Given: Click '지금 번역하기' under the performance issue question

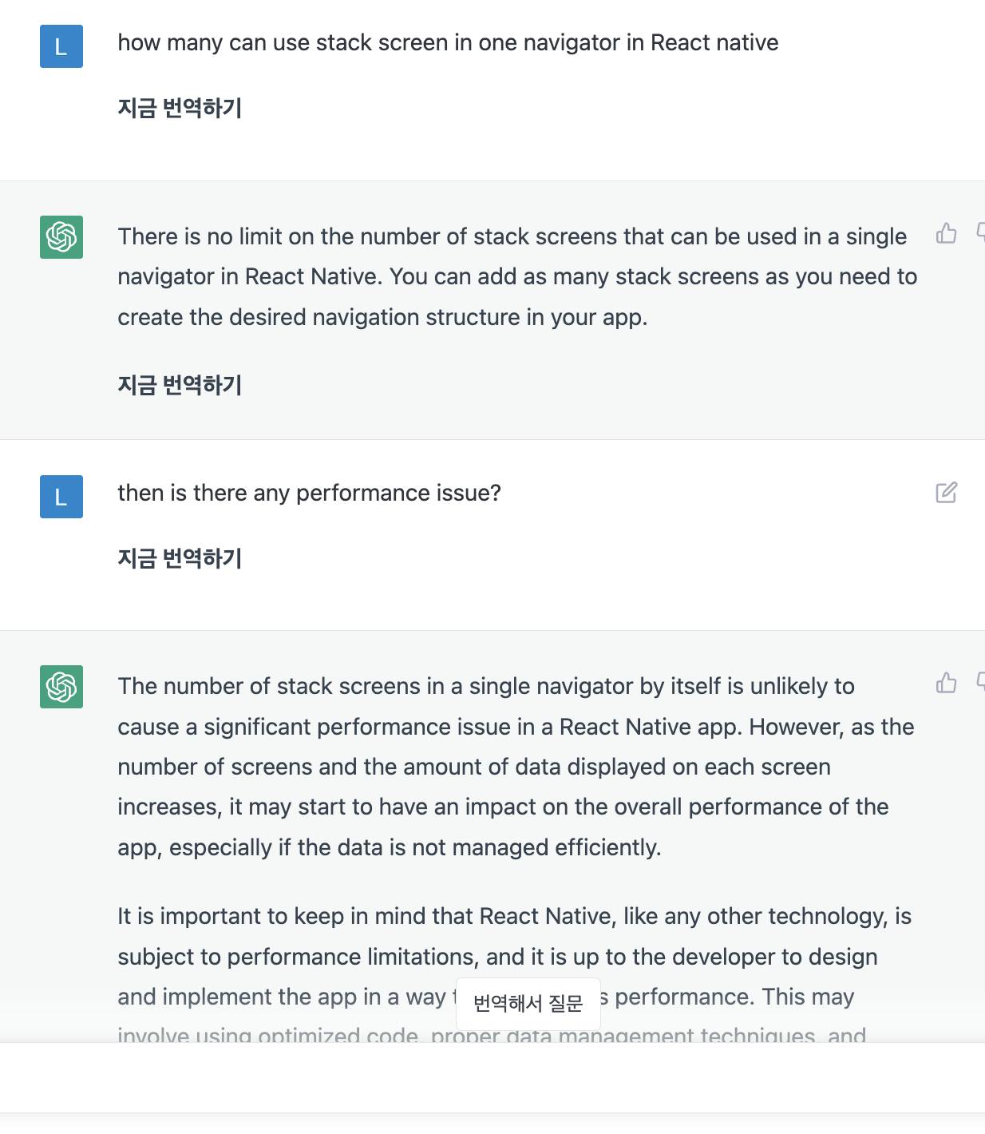Looking at the screenshot, I should (180, 558).
